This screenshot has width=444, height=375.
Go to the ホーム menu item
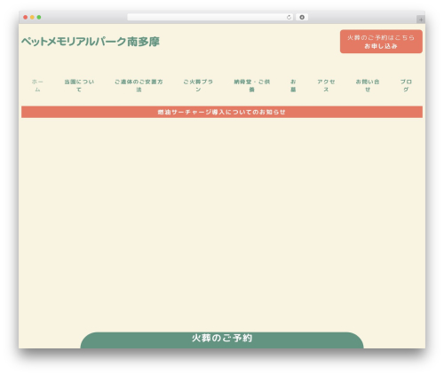(x=37, y=85)
